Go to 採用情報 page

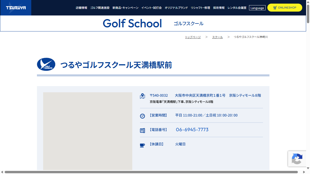point(219,8)
